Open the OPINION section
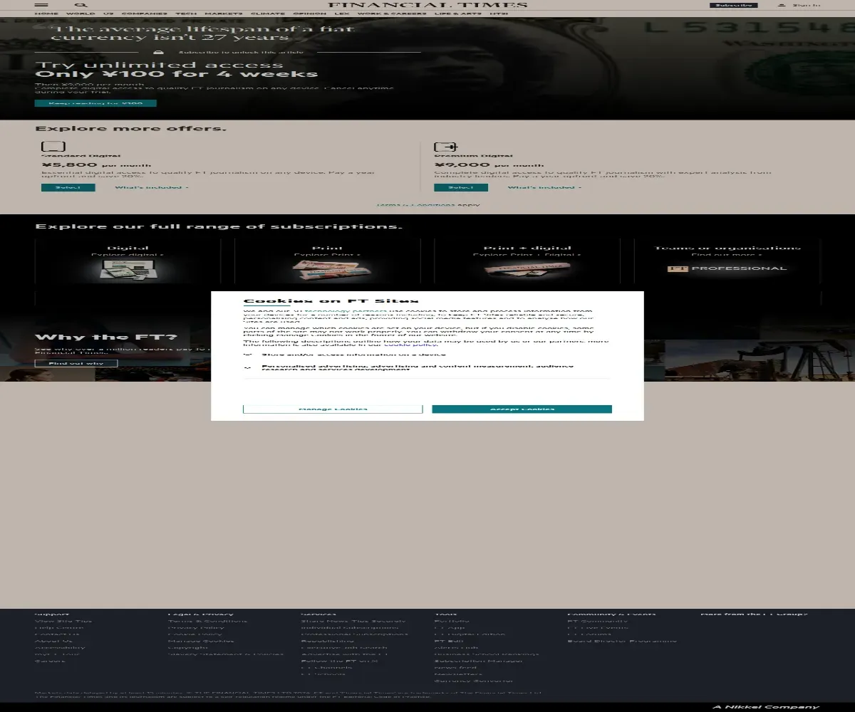This screenshot has width=855, height=712. coord(309,14)
